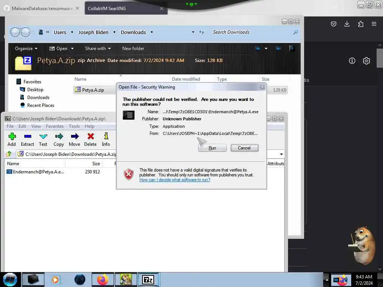Open the Firefox hamburger menu
Screen dimensions: 383x287
coord(374,24)
